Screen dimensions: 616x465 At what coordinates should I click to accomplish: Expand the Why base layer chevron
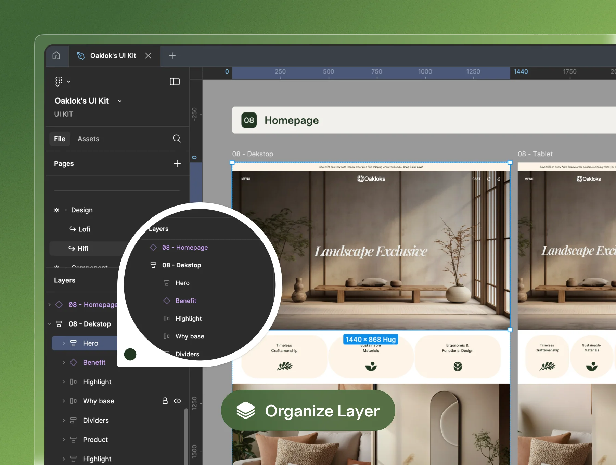[64, 401]
